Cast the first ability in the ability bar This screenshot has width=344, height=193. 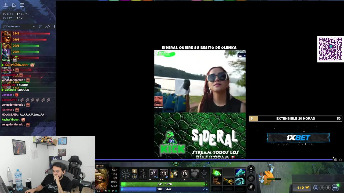tap(143, 173)
